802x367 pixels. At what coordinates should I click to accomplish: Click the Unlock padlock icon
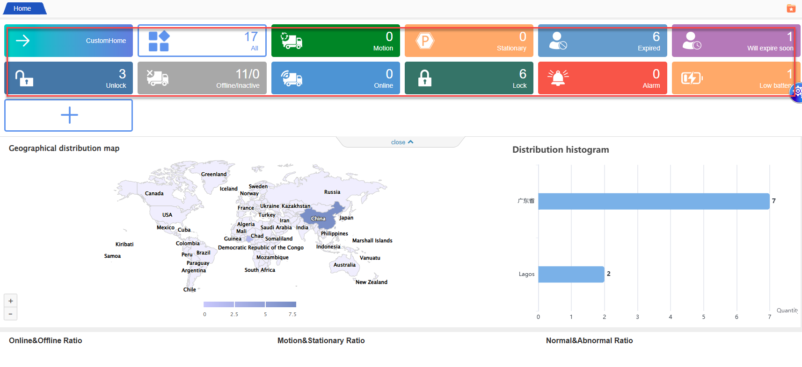coord(24,78)
